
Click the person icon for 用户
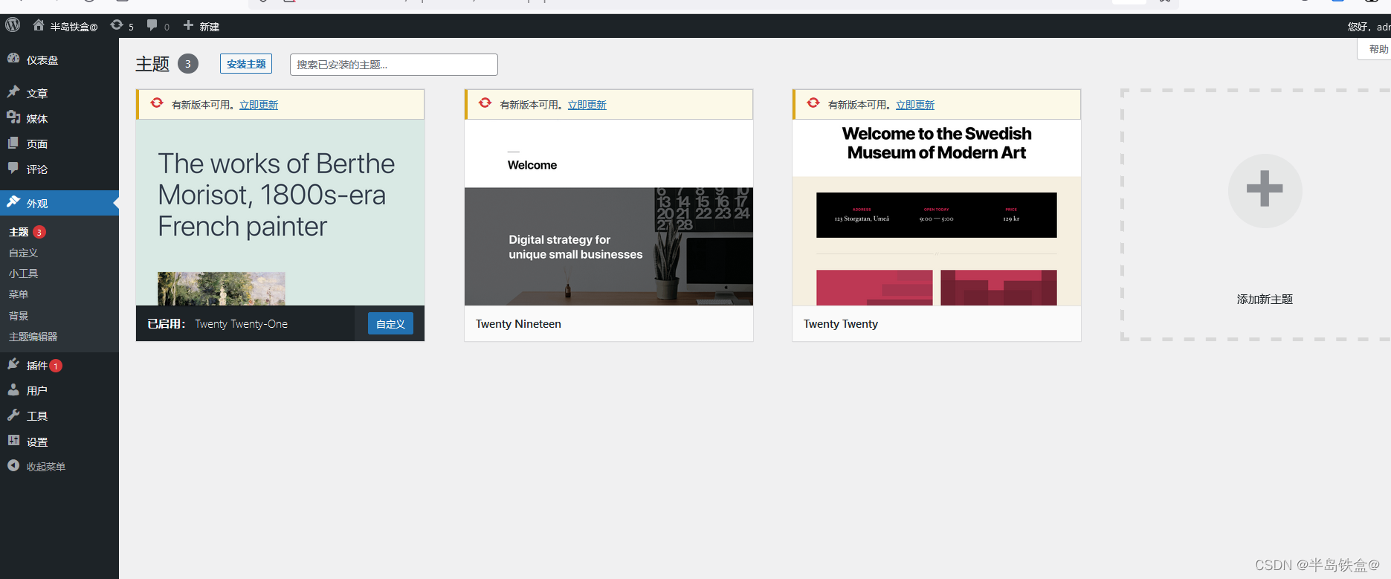point(13,389)
